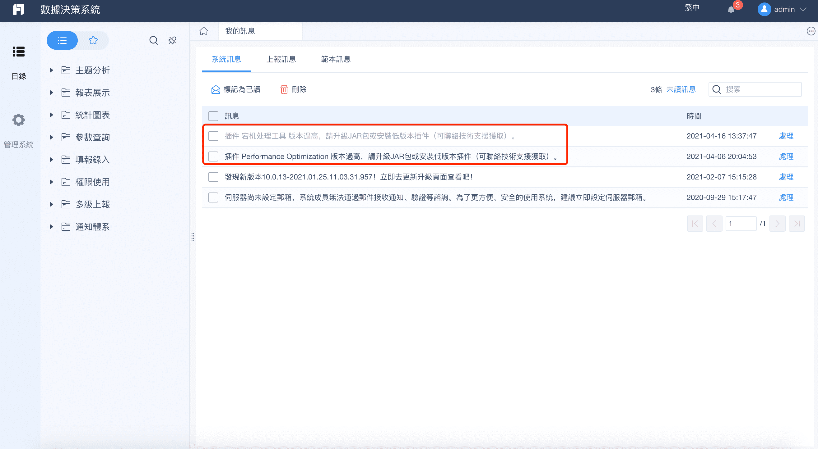The image size is (818, 449).
Task: Click the 通知體系 folder icon
Action: tap(66, 227)
